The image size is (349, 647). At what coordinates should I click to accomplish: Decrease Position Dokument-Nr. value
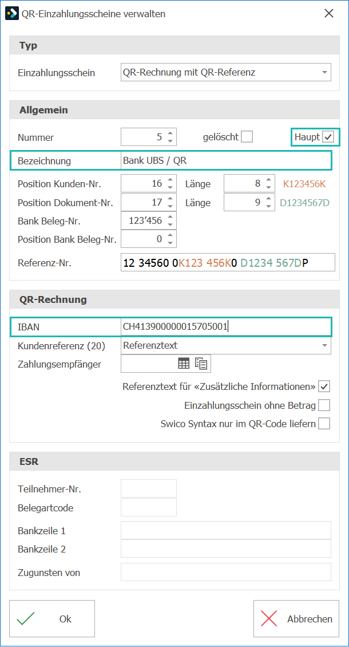click(171, 207)
